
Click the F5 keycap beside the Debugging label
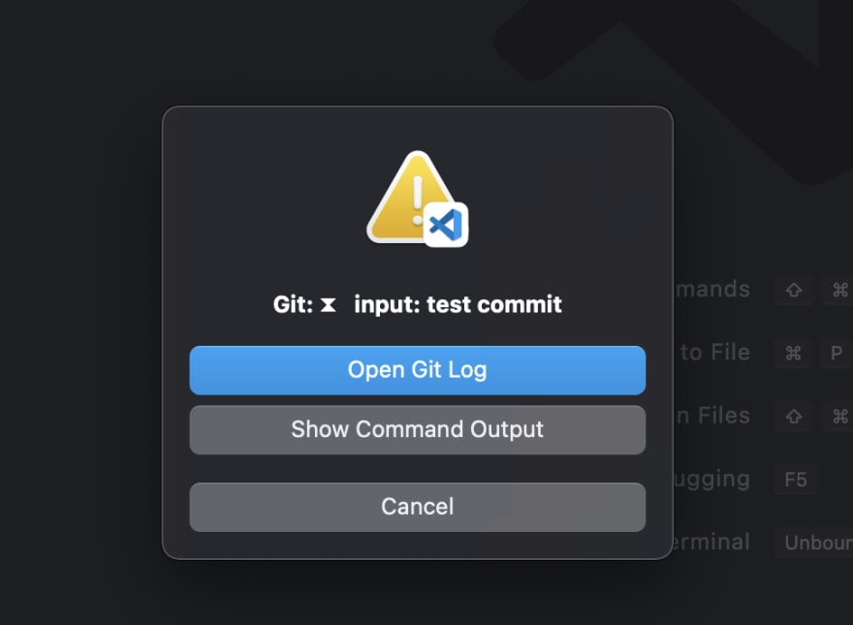796,480
